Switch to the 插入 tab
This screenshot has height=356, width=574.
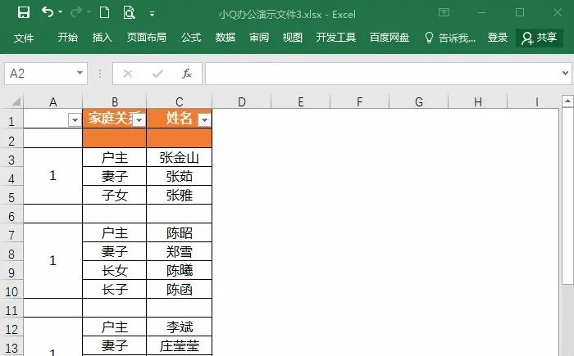pyautogui.click(x=102, y=38)
